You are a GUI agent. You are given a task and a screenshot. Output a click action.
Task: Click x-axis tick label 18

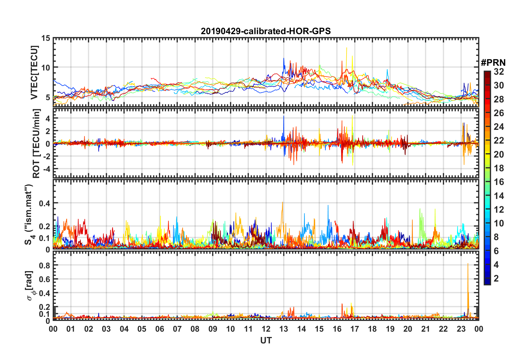point(372,329)
